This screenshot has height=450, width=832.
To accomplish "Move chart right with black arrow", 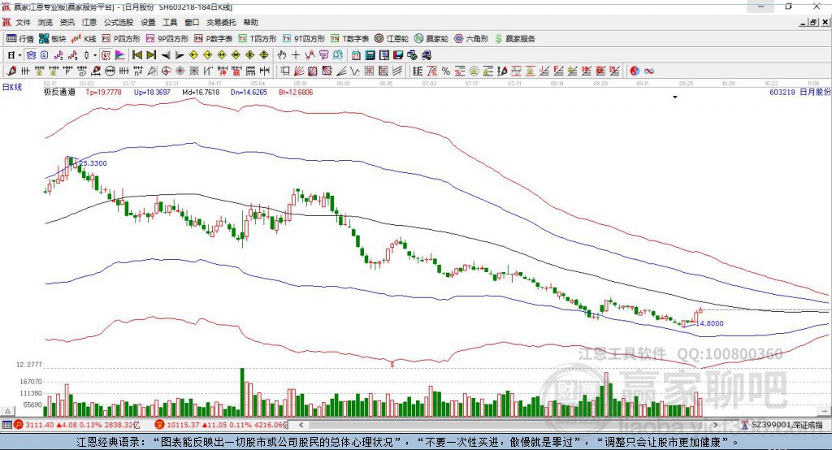I will pyautogui.click(x=180, y=55).
